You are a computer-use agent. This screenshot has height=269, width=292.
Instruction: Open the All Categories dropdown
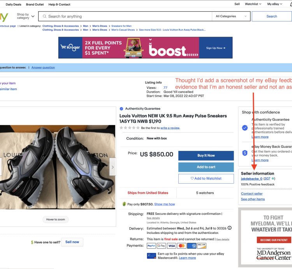pyautogui.click(x=231, y=16)
